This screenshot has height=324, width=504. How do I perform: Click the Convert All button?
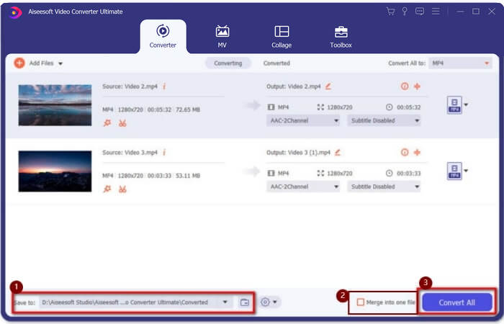(456, 302)
